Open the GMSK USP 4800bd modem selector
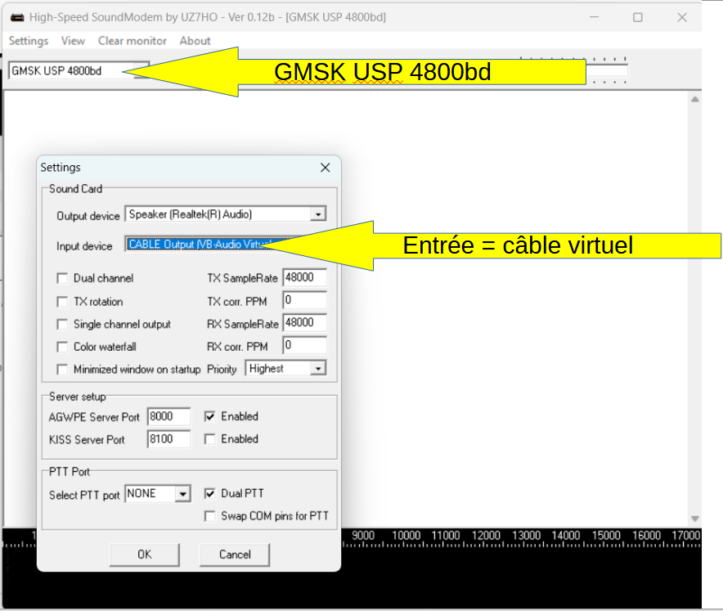723x611 pixels. point(79,70)
